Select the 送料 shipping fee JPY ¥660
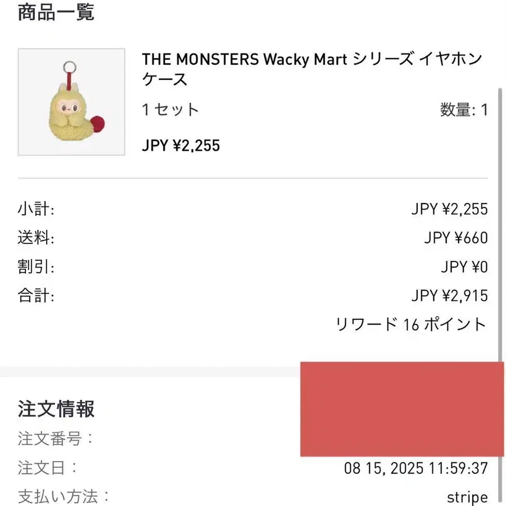 tap(456, 238)
